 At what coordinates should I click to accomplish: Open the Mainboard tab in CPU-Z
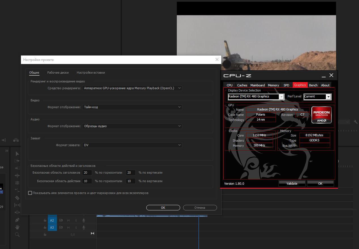[257, 85]
